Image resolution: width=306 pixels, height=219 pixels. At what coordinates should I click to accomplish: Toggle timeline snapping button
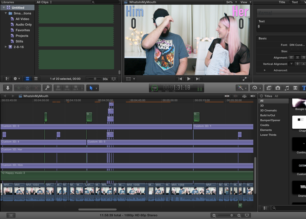[x=253, y=96]
